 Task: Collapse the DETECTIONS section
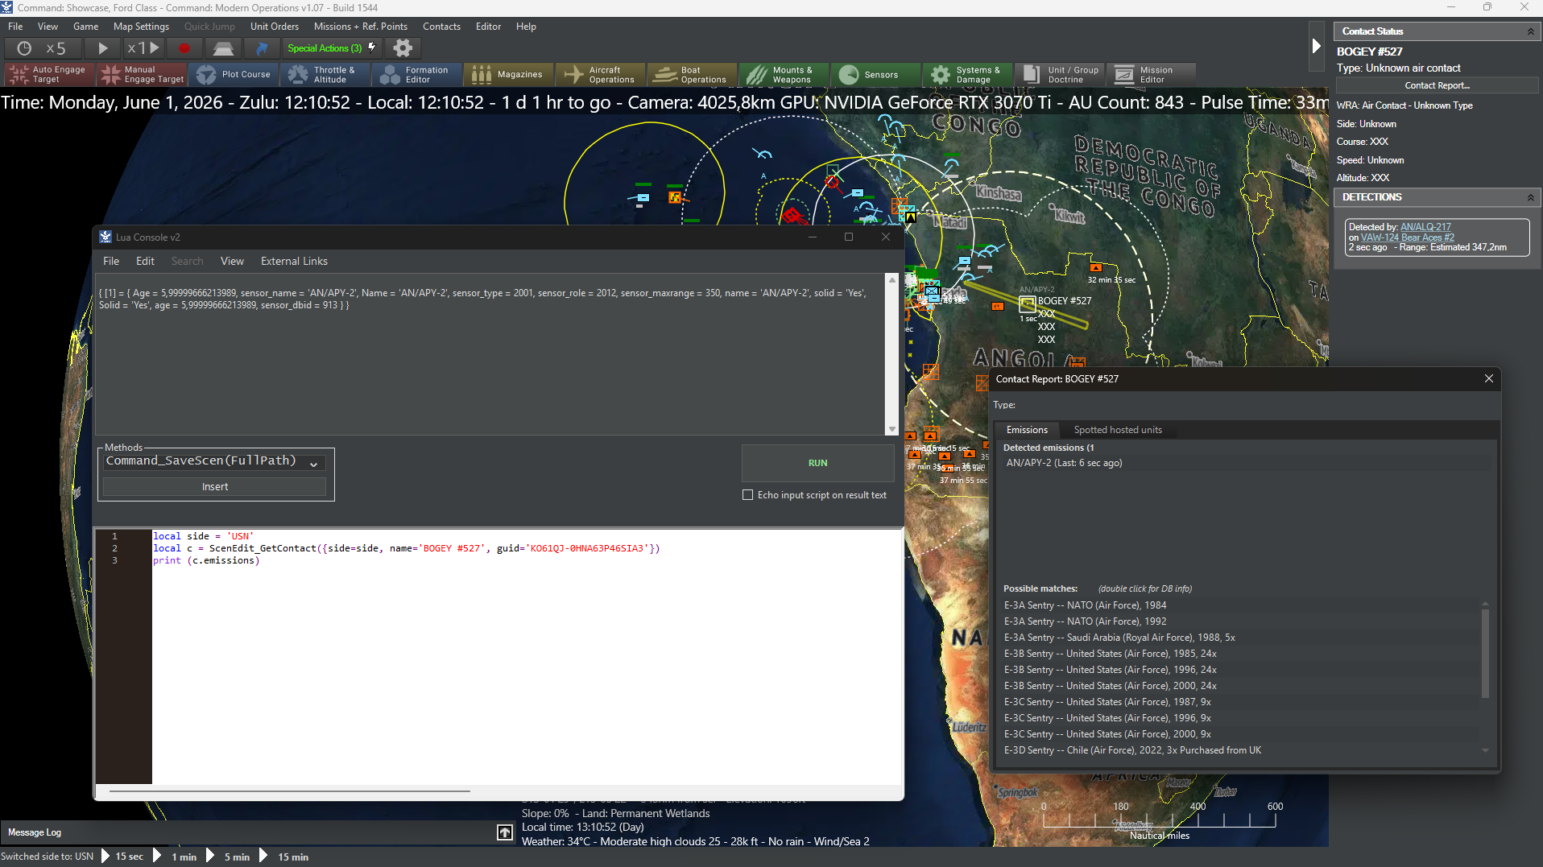point(1530,197)
